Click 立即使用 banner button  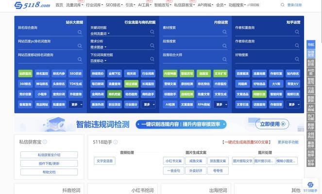pyautogui.click(x=272, y=124)
